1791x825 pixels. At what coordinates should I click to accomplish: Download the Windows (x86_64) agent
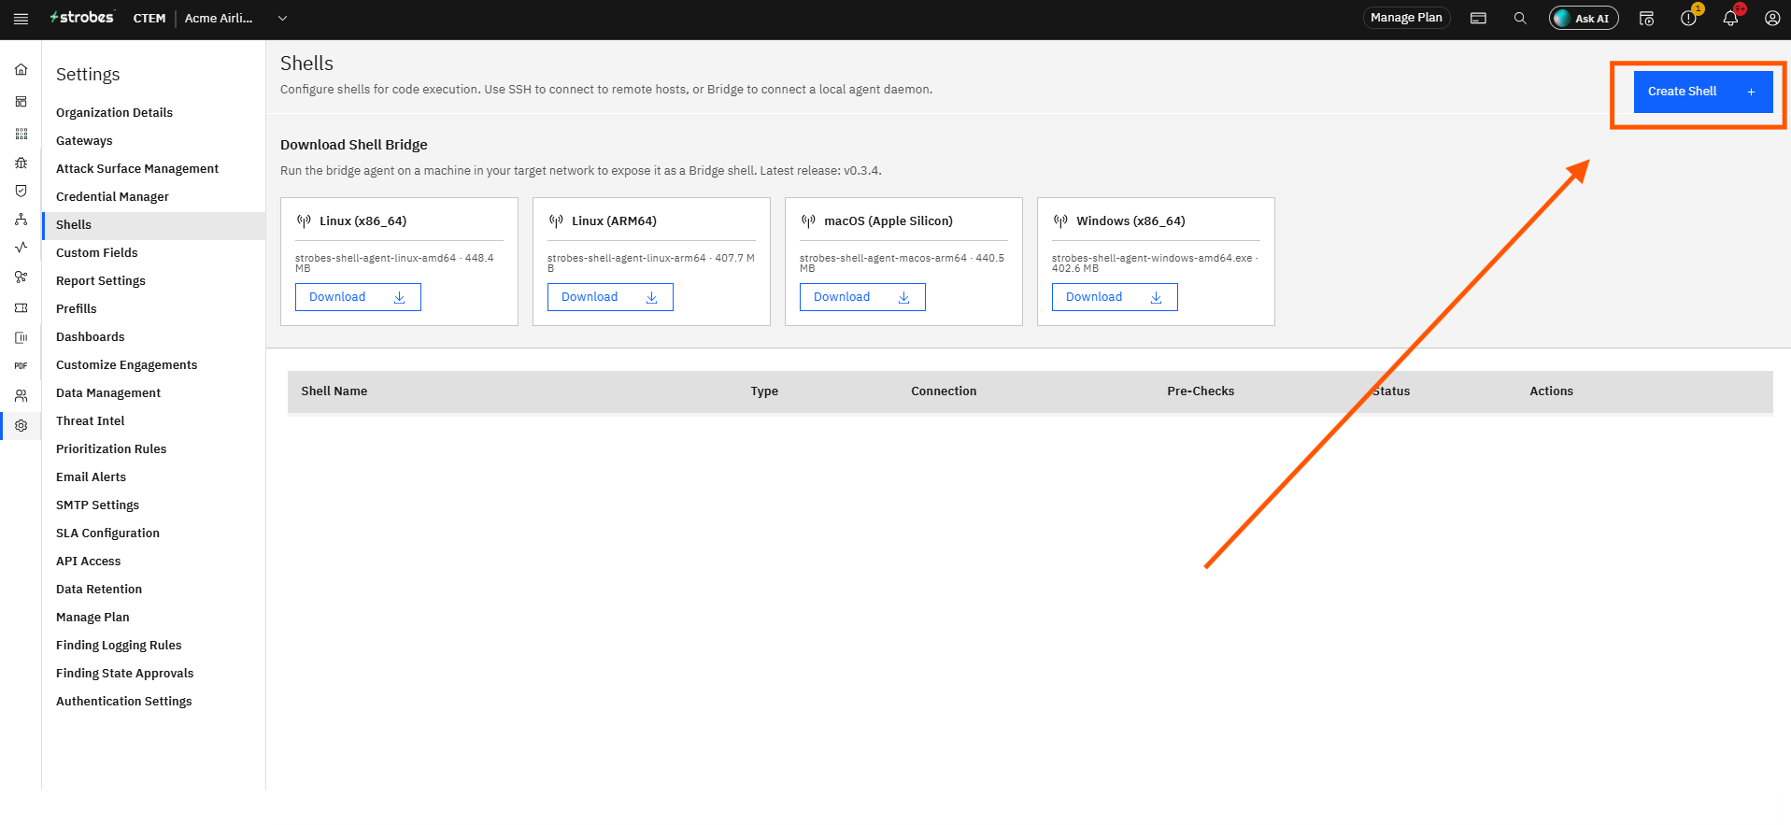[1115, 297]
